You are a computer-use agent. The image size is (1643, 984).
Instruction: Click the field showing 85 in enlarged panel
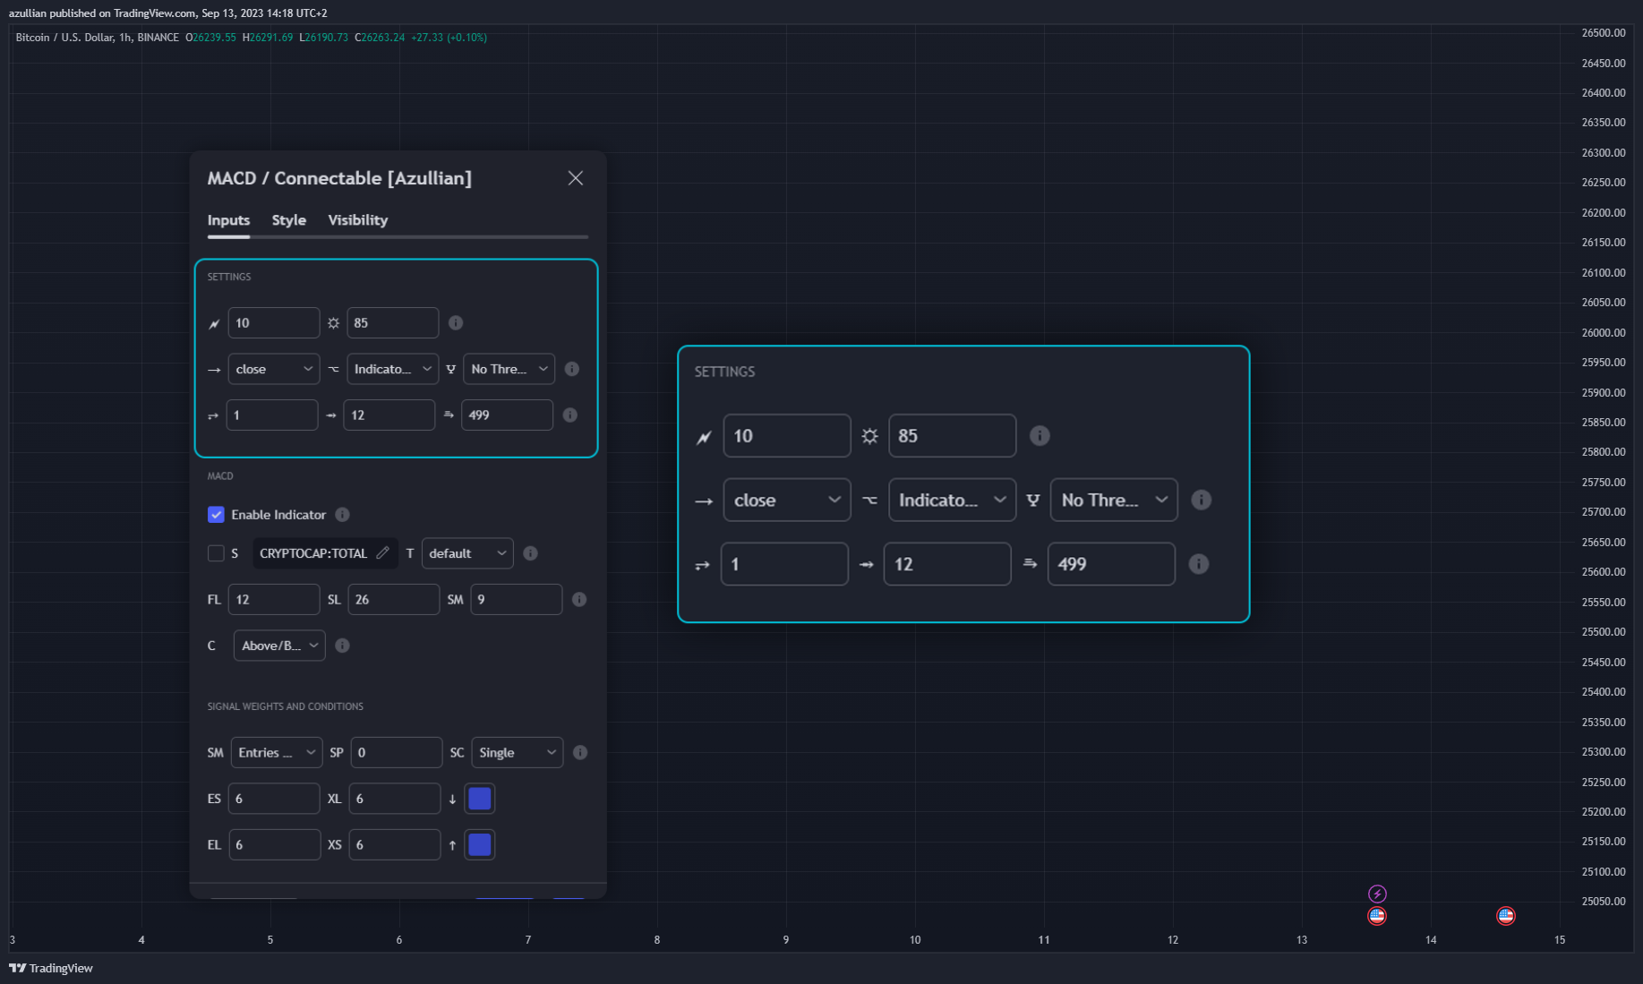952,436
